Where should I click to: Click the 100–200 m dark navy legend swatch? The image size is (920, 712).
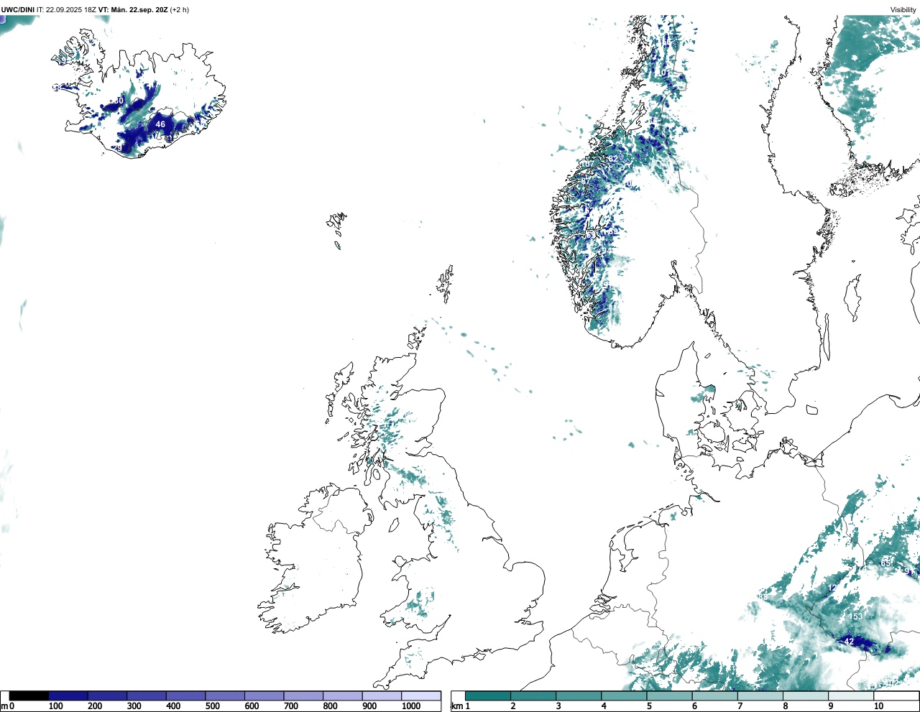(68, 695)
